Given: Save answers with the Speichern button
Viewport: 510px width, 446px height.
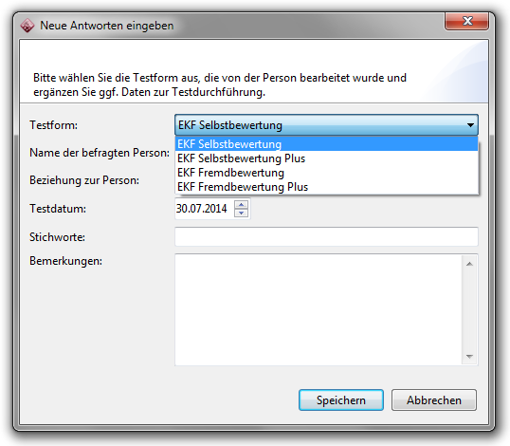Looking at the screenshot, I should 341,400.
